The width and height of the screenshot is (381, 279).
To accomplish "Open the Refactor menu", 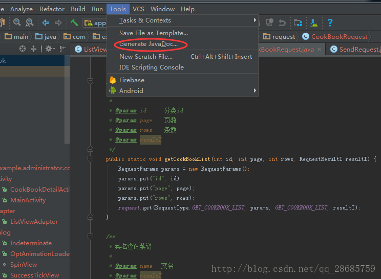I will pos(52,9).
